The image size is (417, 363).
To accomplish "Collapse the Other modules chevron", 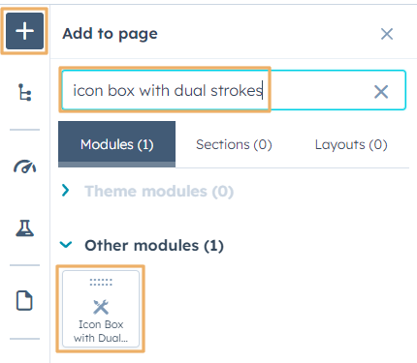I will click(x=66, y=245).
